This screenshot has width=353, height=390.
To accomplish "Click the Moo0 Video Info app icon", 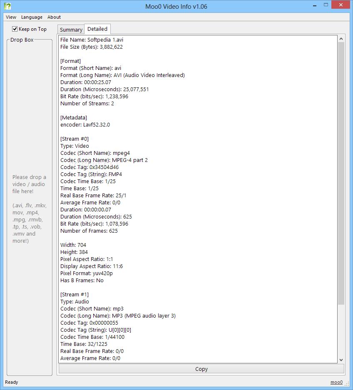I will click(x=7, y=6).
